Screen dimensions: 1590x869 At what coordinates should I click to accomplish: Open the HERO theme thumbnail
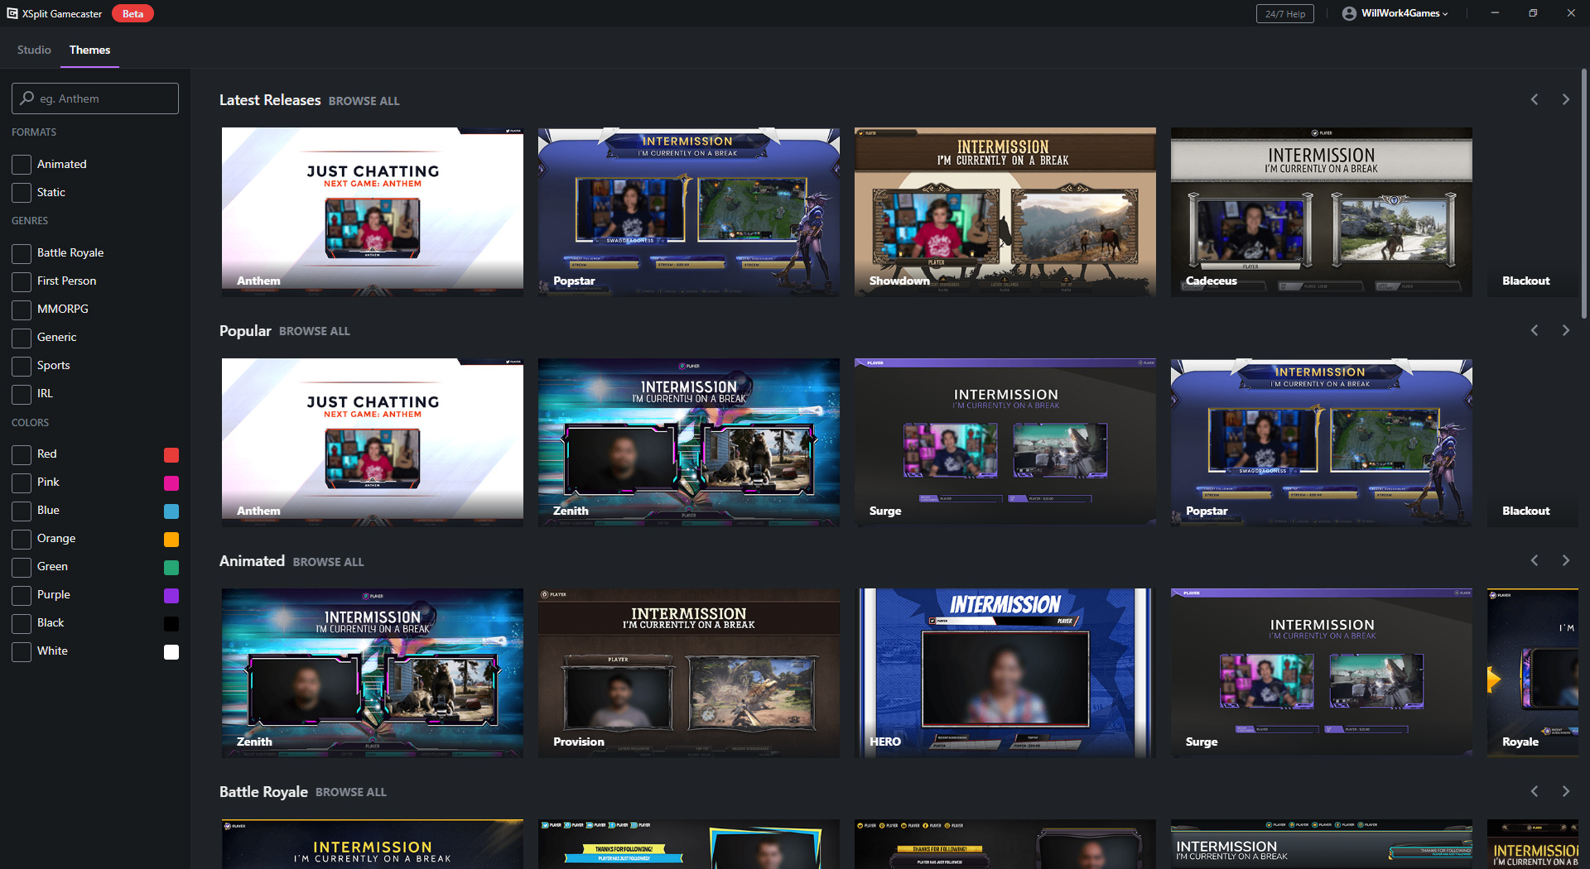tap(1005, 673)
